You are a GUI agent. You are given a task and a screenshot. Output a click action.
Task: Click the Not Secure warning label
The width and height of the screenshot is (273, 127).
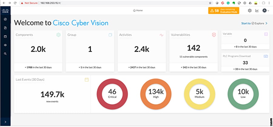click(x=29, y=3)
